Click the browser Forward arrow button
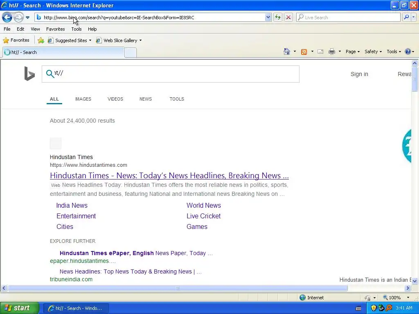Image resolution: width=419 pixels, height=314 pixels. click(18, 18)
